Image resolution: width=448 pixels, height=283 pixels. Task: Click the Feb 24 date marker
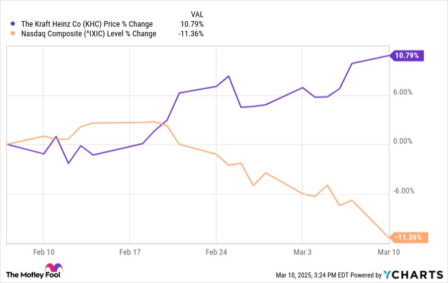(216, 253)
